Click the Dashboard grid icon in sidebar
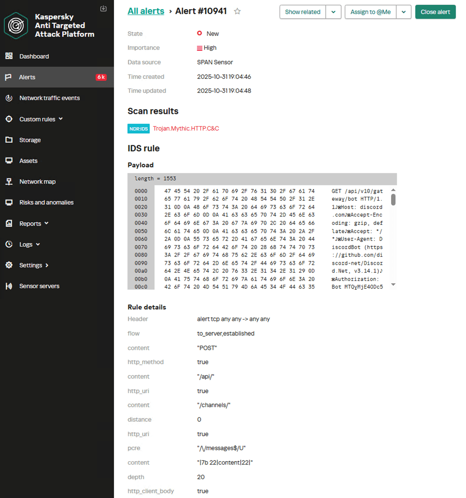Image resolution: width=466 pixels, height=498 pixels. point(9,56)
